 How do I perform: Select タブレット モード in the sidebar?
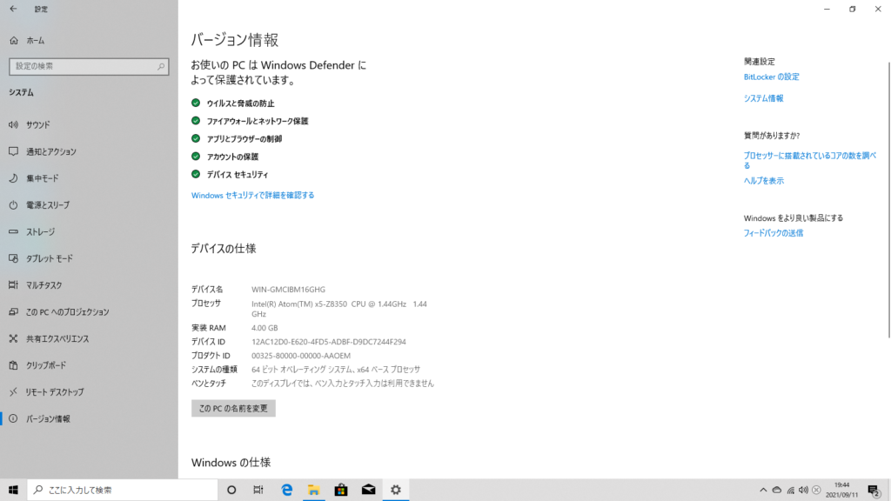(50, 259)
